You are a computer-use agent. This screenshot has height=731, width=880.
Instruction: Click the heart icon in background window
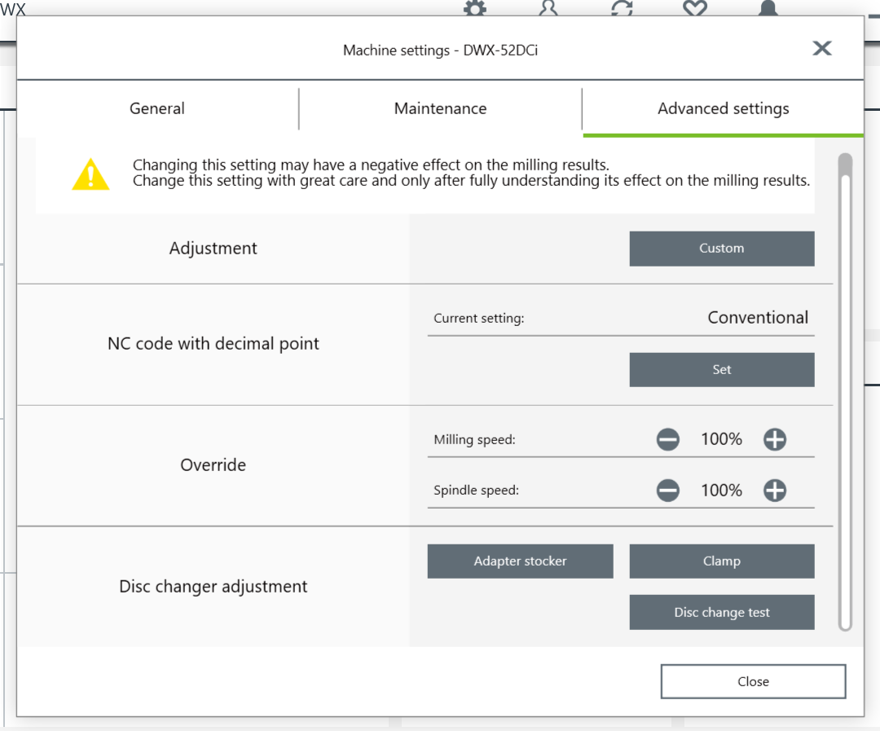click(x=695, y=8)
